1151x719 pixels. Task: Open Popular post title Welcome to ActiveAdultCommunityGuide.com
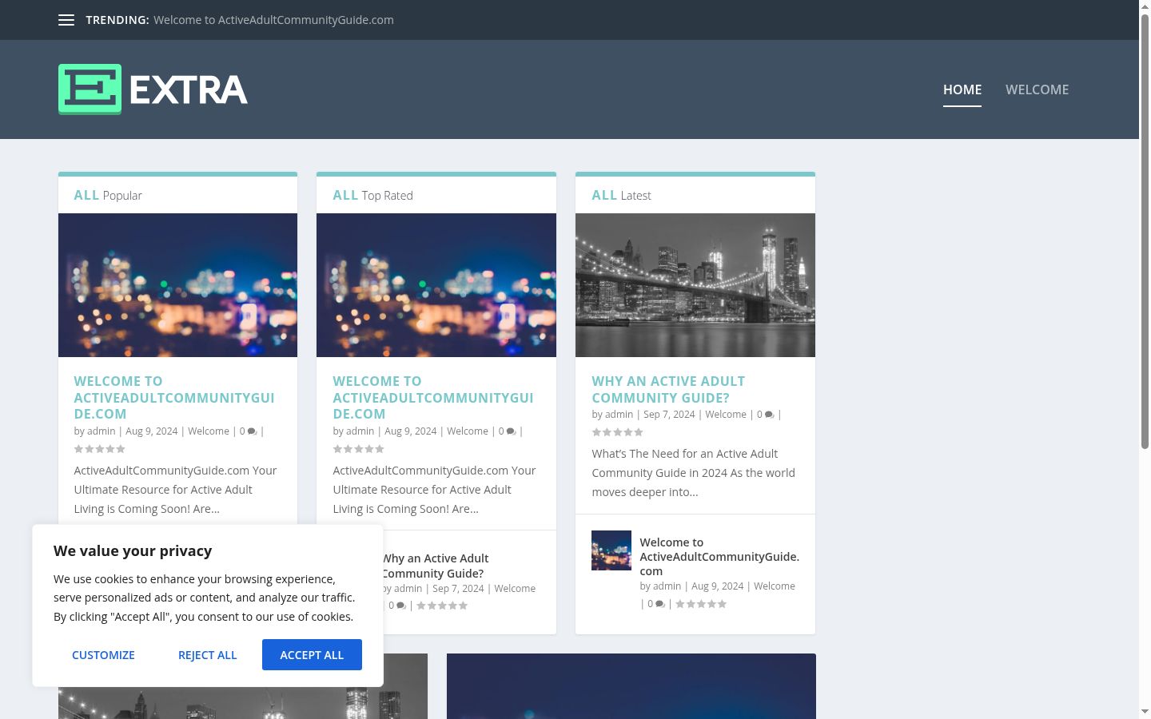click(174, 398)
